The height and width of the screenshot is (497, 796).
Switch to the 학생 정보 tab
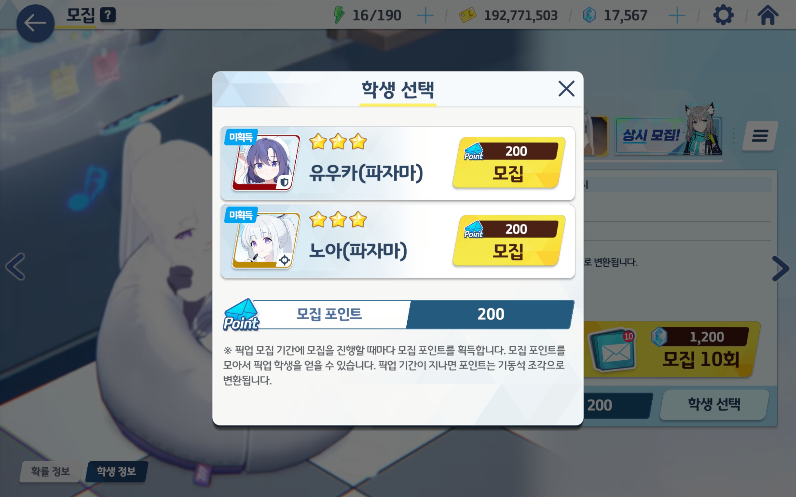116,471
